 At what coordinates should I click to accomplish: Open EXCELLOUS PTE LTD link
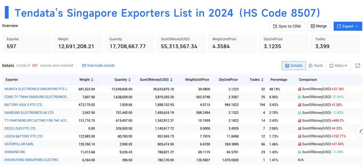pos(20,128)
